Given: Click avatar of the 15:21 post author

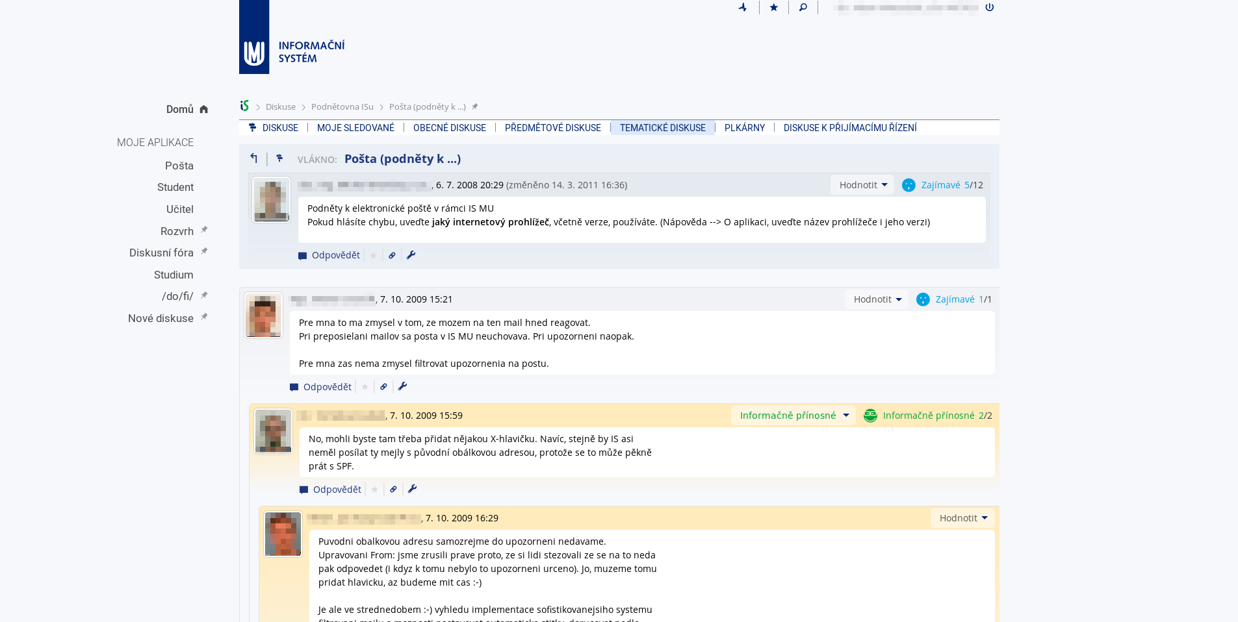Looking at the screenshot, I should tap(263, 316).
